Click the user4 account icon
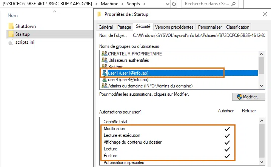 (x=105, y=80)
